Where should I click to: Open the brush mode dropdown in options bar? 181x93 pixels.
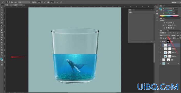click(24, 2)
